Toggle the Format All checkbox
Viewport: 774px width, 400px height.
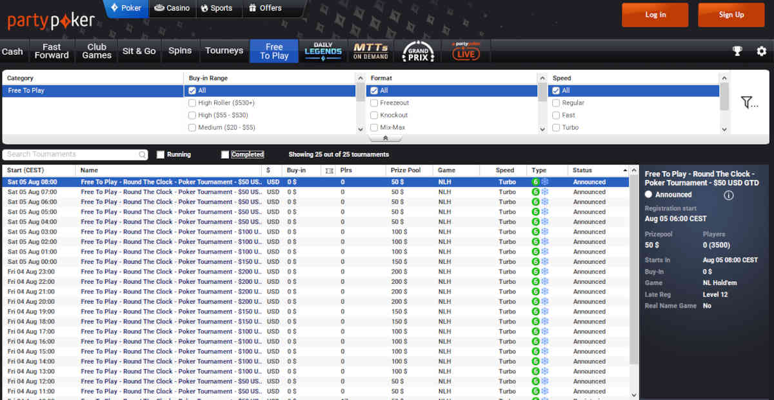[374, 90]
